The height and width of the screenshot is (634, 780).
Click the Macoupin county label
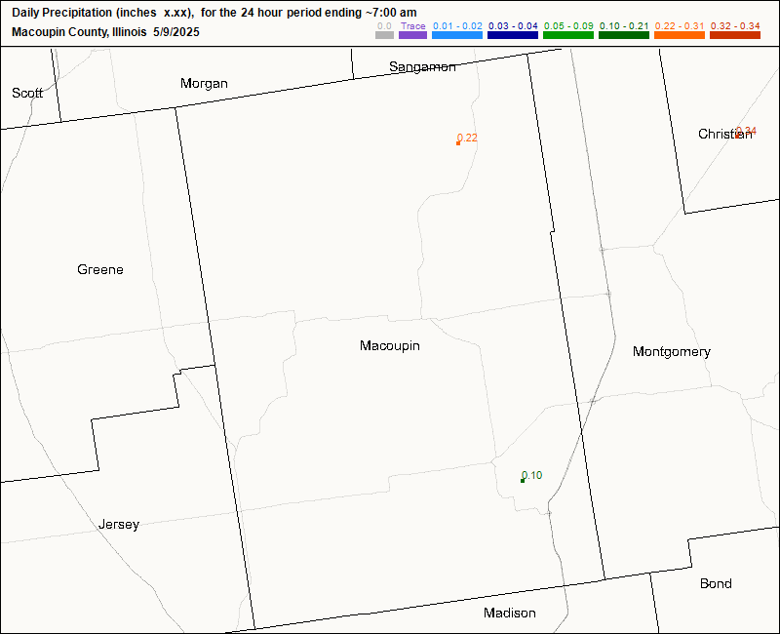pos(389,346)
